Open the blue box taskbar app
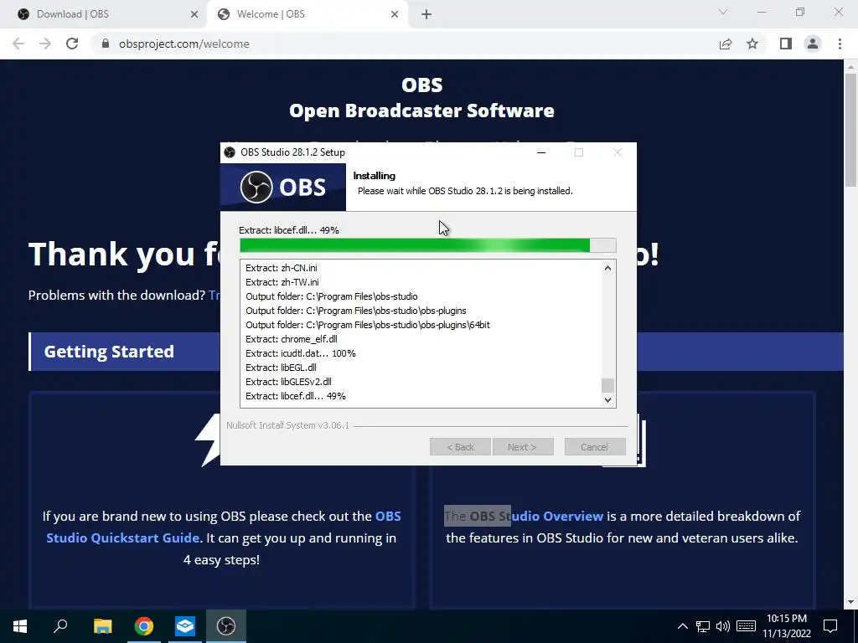Image resolution: width=858 pixels, height=643 pixels. pyautogui.click(x=185, y=626)
